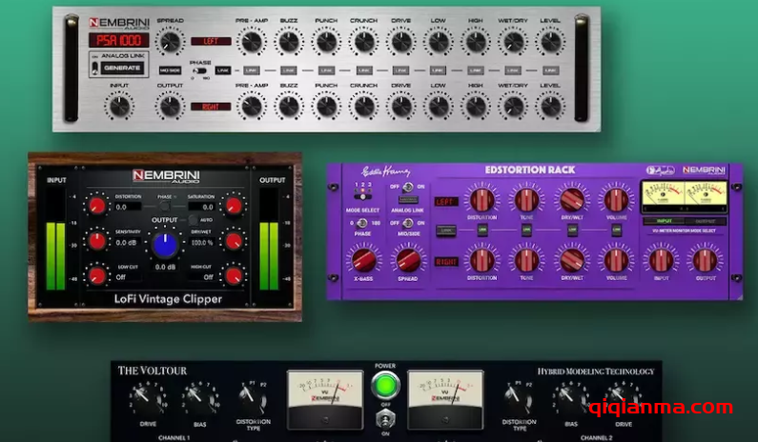Click the left VU meter on The Voltour
This screenshot has height=442, width=758.
coord(325,399)
